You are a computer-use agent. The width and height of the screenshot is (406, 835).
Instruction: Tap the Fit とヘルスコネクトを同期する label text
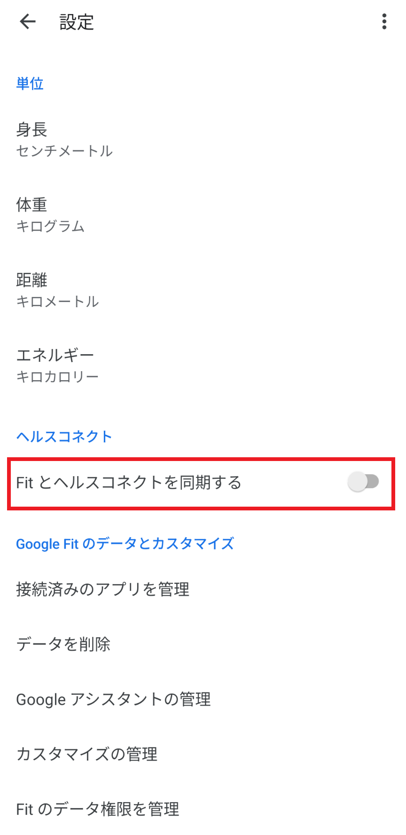pyautogui.click(x=128, y=483)
